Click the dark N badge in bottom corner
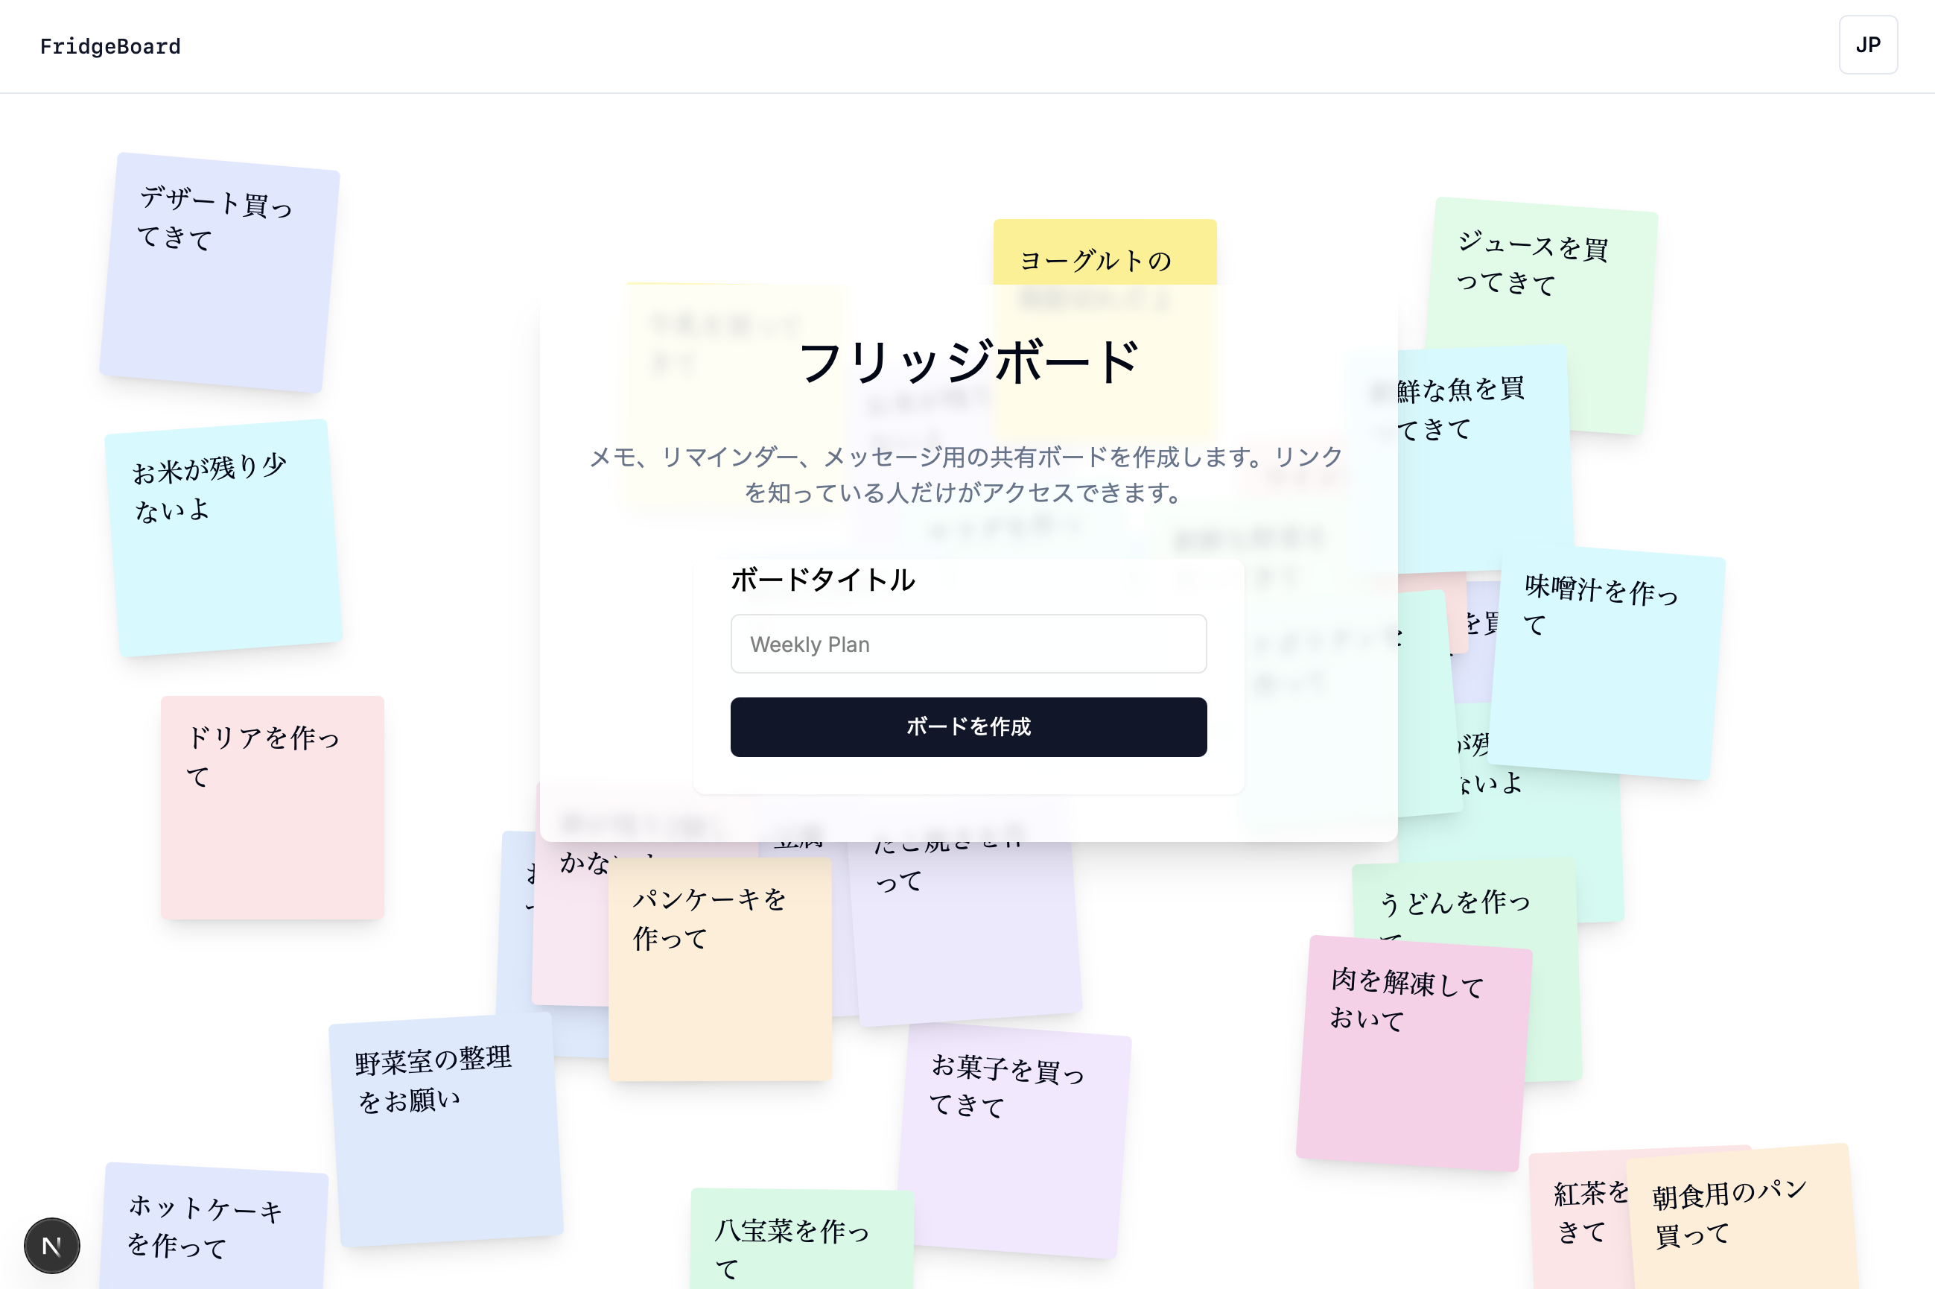Image resolution: width=1935 pixels, height=1289 pixels. [x=52, y=1244]
